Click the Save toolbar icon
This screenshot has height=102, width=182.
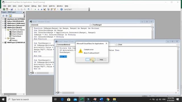tap(12, 9)
